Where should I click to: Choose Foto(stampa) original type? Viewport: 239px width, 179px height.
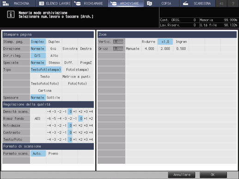coord(78,70)
